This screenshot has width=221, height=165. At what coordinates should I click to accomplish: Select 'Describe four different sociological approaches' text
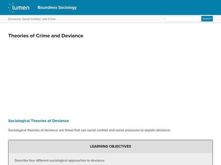pos(60,160)
